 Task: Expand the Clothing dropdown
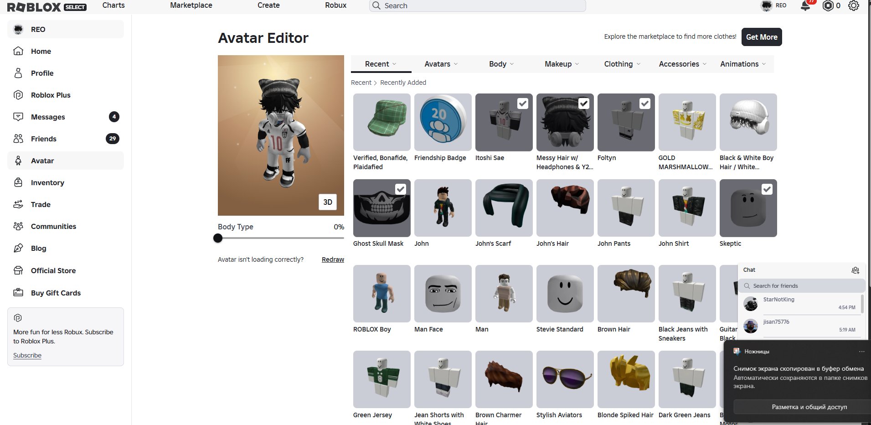pos(622,64)
